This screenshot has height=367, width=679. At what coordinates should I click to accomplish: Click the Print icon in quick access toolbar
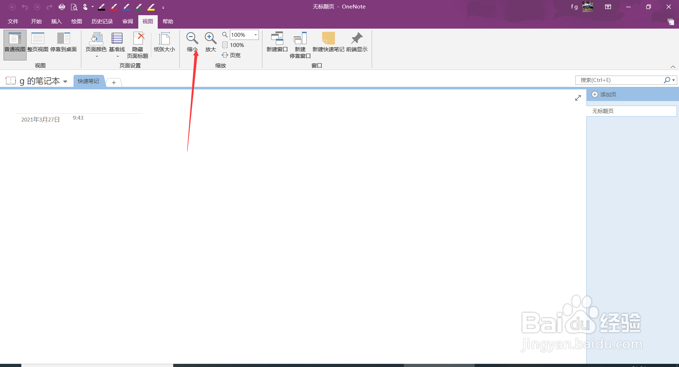pos(62,7)
